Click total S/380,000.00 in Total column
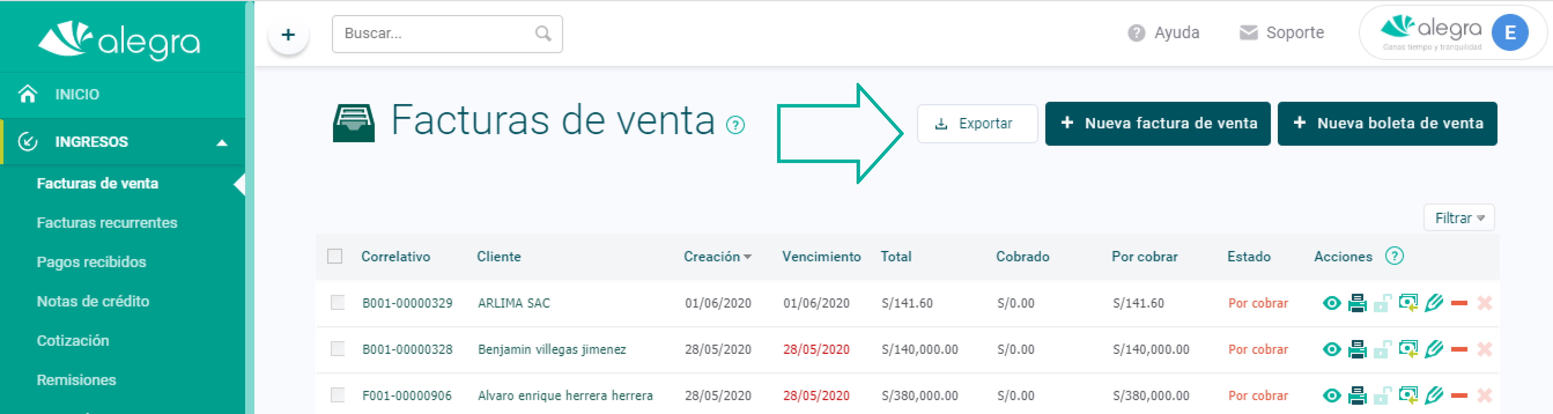Image resolution: width=1553 pixels, height=414 pixels. [919, 396]
